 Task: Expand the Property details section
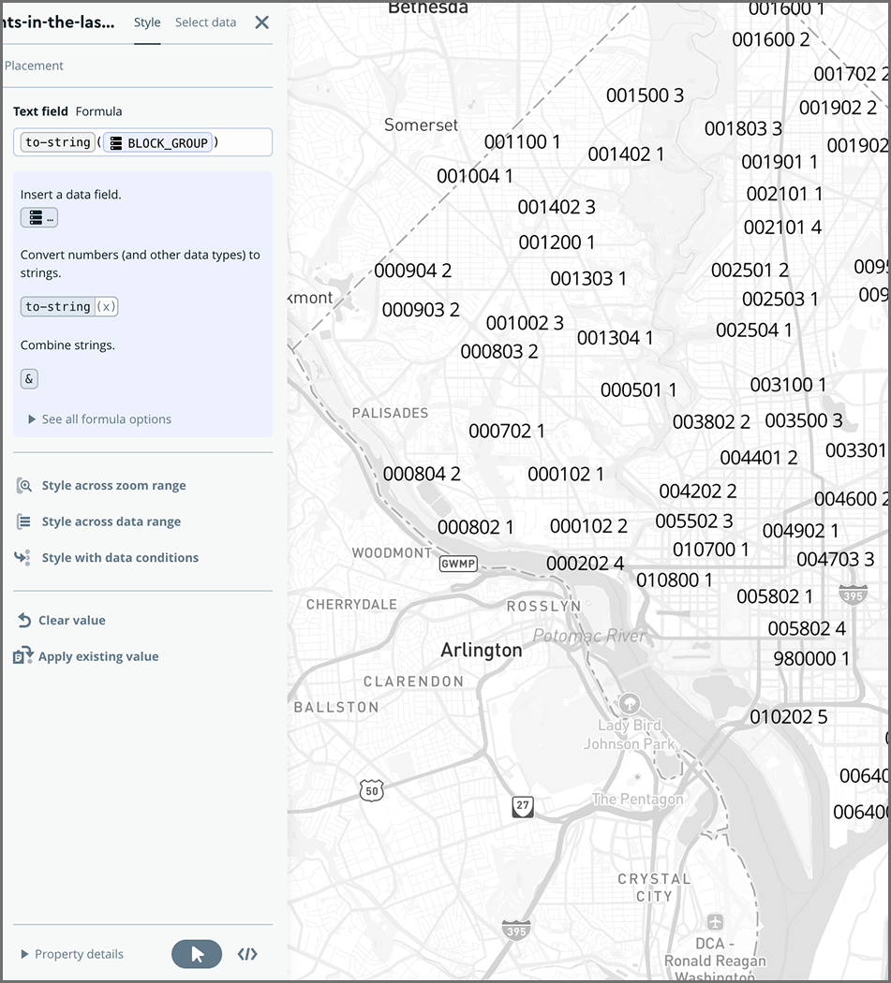point(71,953)
